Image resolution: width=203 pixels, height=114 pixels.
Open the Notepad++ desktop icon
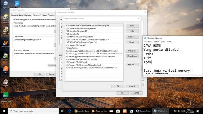6,57
